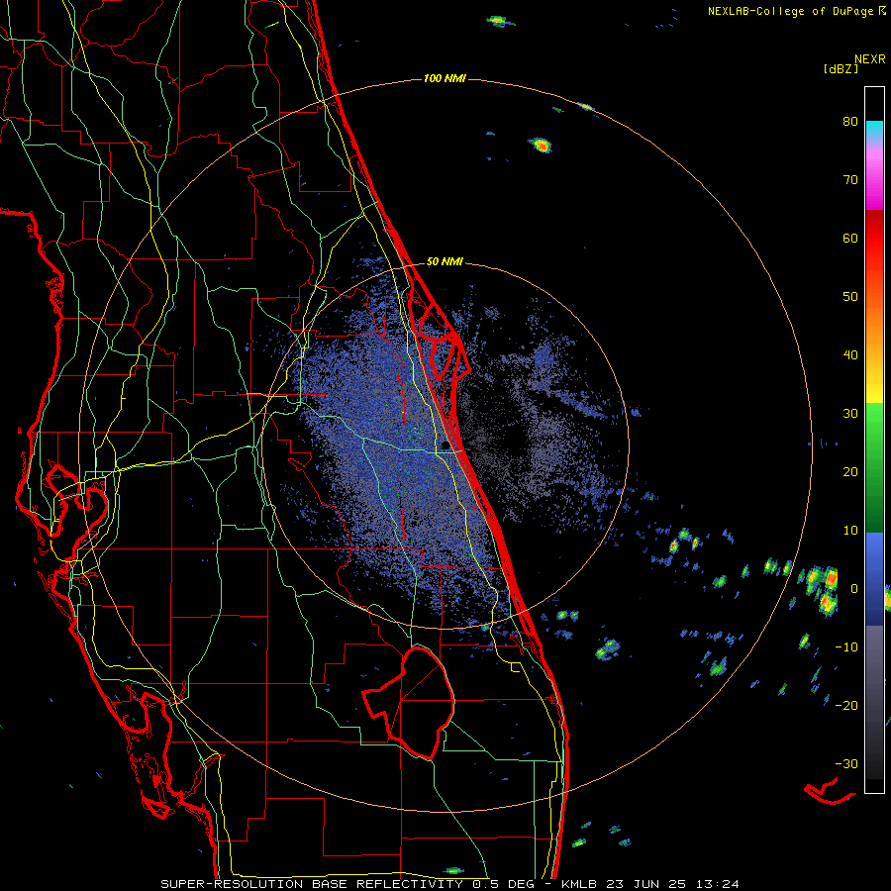The height and width of the screenshot is (891, 891).
Task: Click the 80 value on the dBZ scale
Action: [850, 122]
